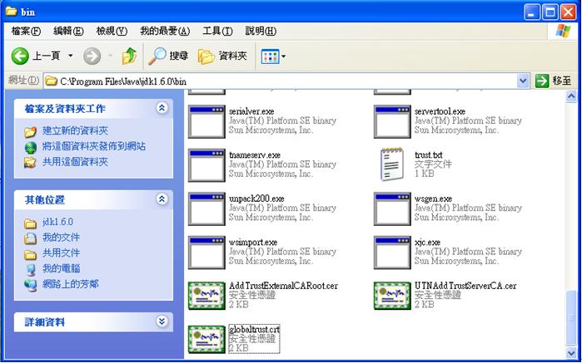Screen dimensions: 582x363
Task: Click the UTNAddTrustServerCA.cer file name
Action: click(465, 286)
